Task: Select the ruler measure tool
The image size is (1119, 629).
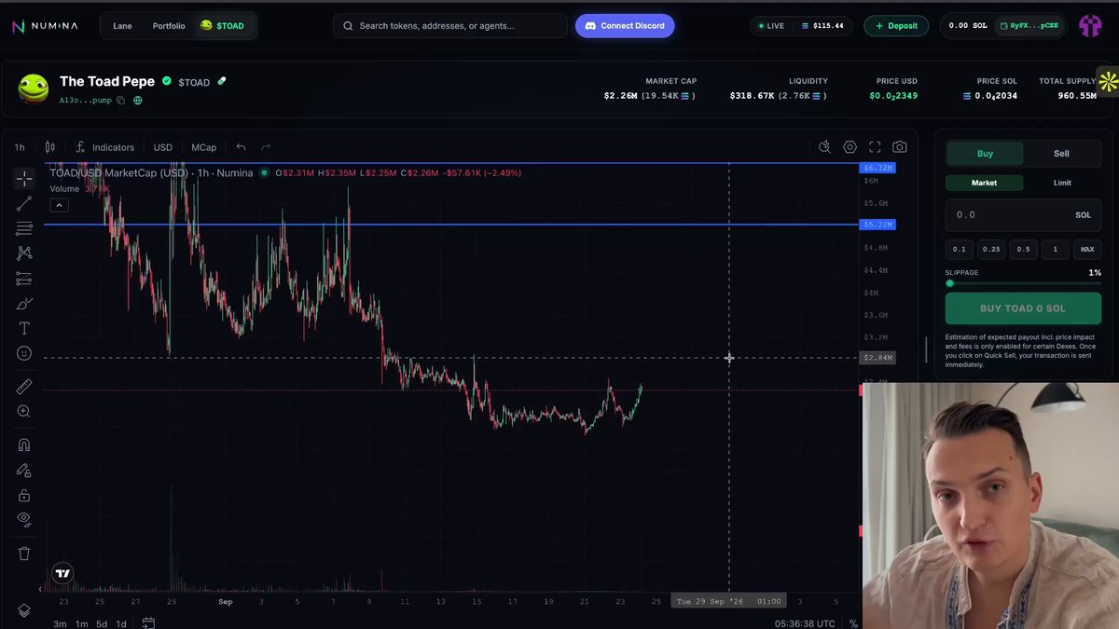Action: (x=24, y=386)
